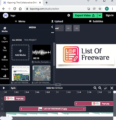Viewport: 116px width, 120px height.
Task: Click the media panel vertical scrollbar
Action: click(54, 54)
